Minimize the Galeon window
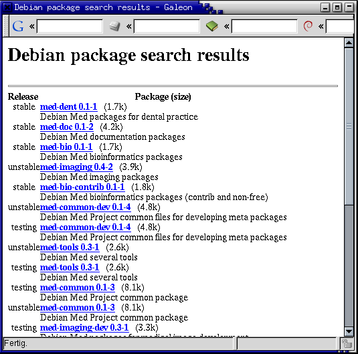The height and width of the screenshot is (354, 358). pyautogui.click(x=325, y=7)
